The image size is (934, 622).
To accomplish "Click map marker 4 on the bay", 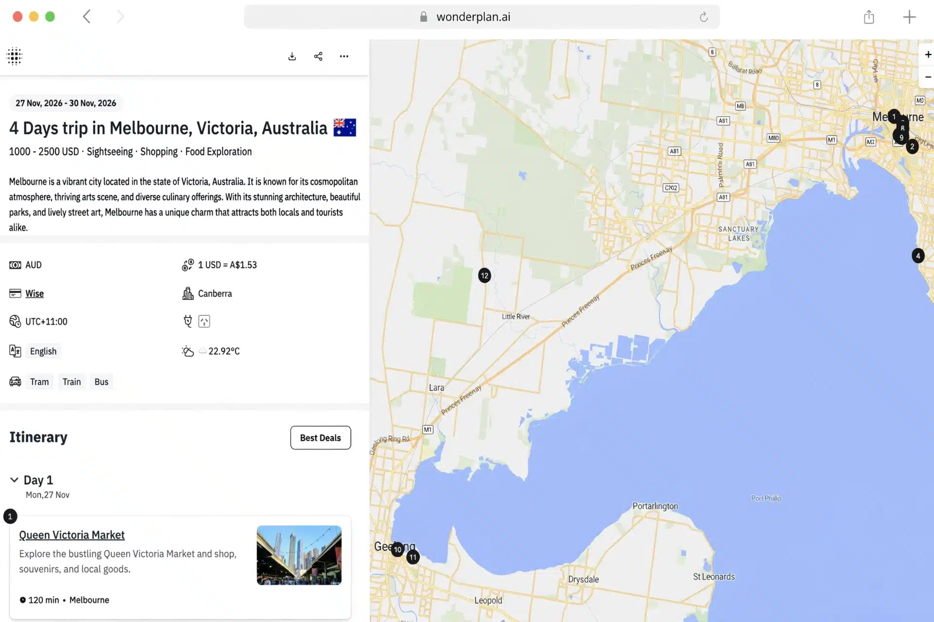I will (x=918, y=256).
